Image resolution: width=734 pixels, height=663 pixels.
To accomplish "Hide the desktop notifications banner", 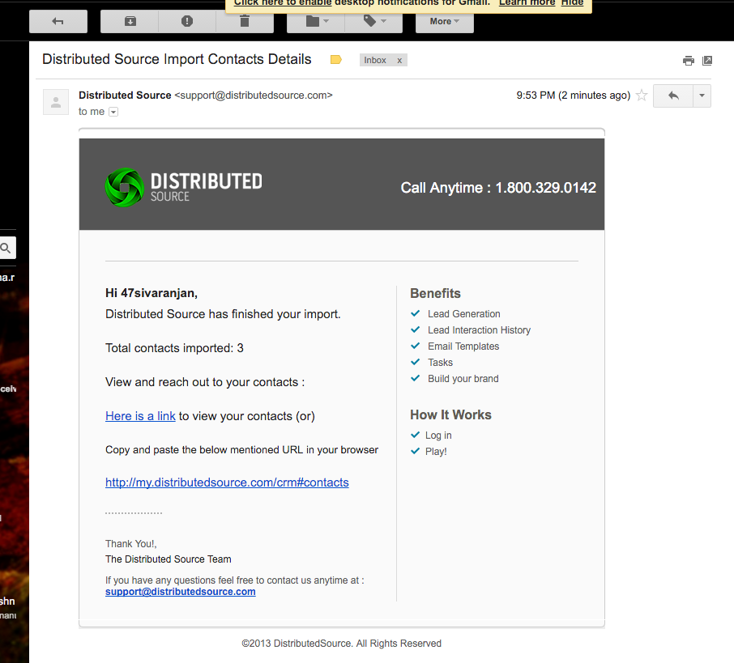I will 572,2.
